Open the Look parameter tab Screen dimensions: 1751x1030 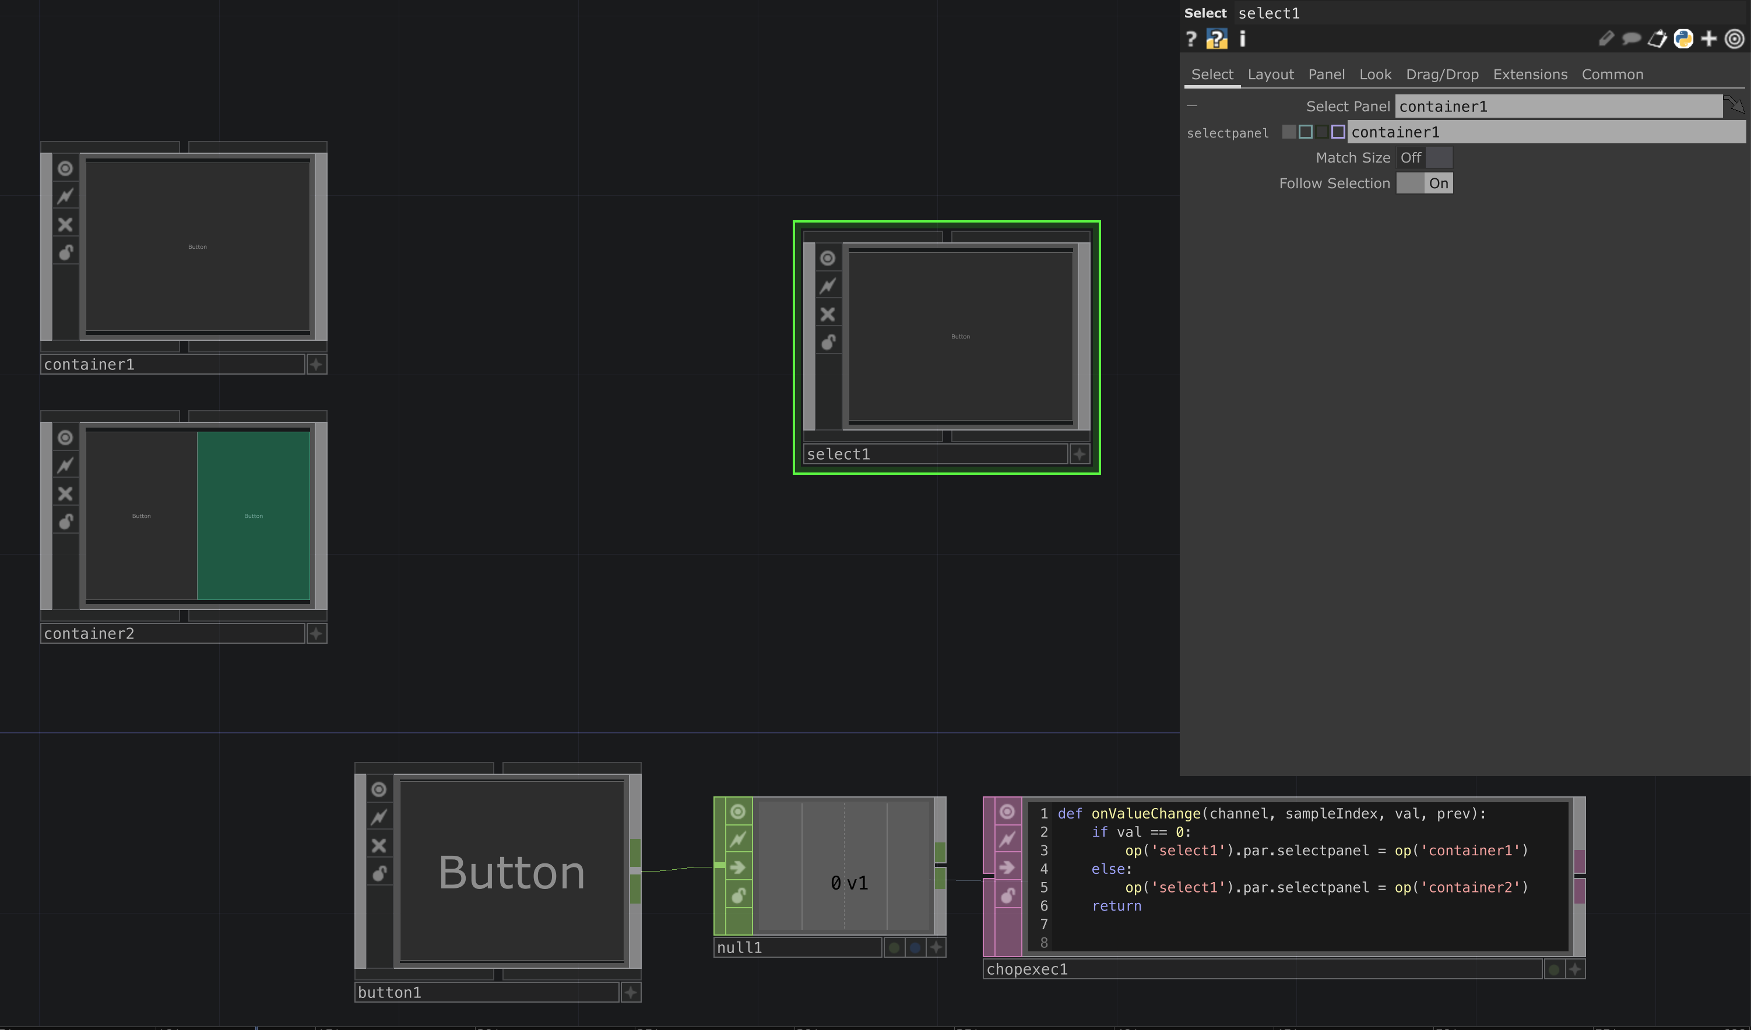[x=1375, y=75]
